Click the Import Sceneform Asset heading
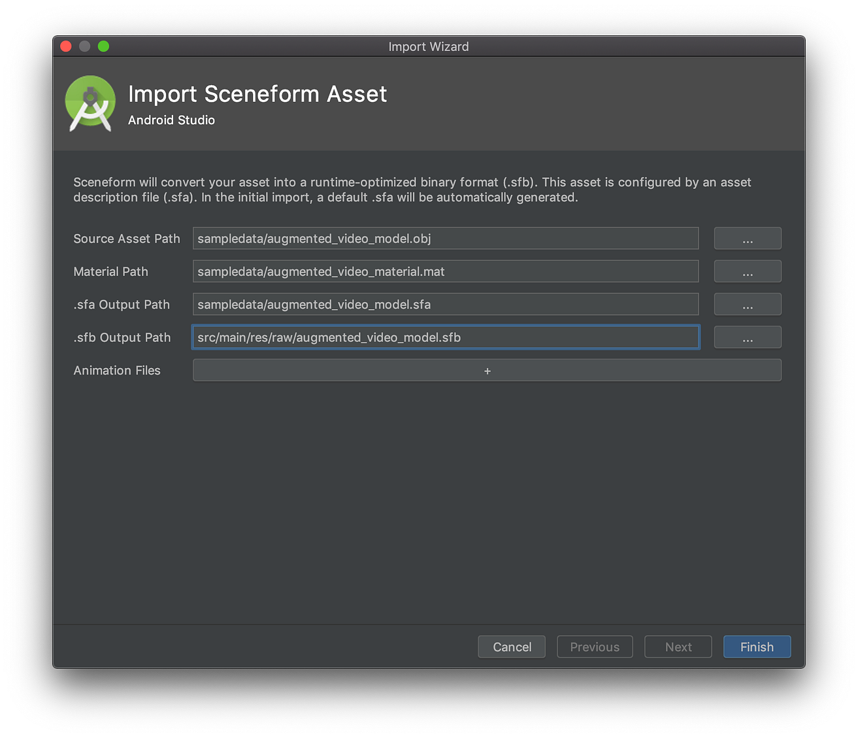The height and width of the screenshot is (738, 858). coord(257,94)
